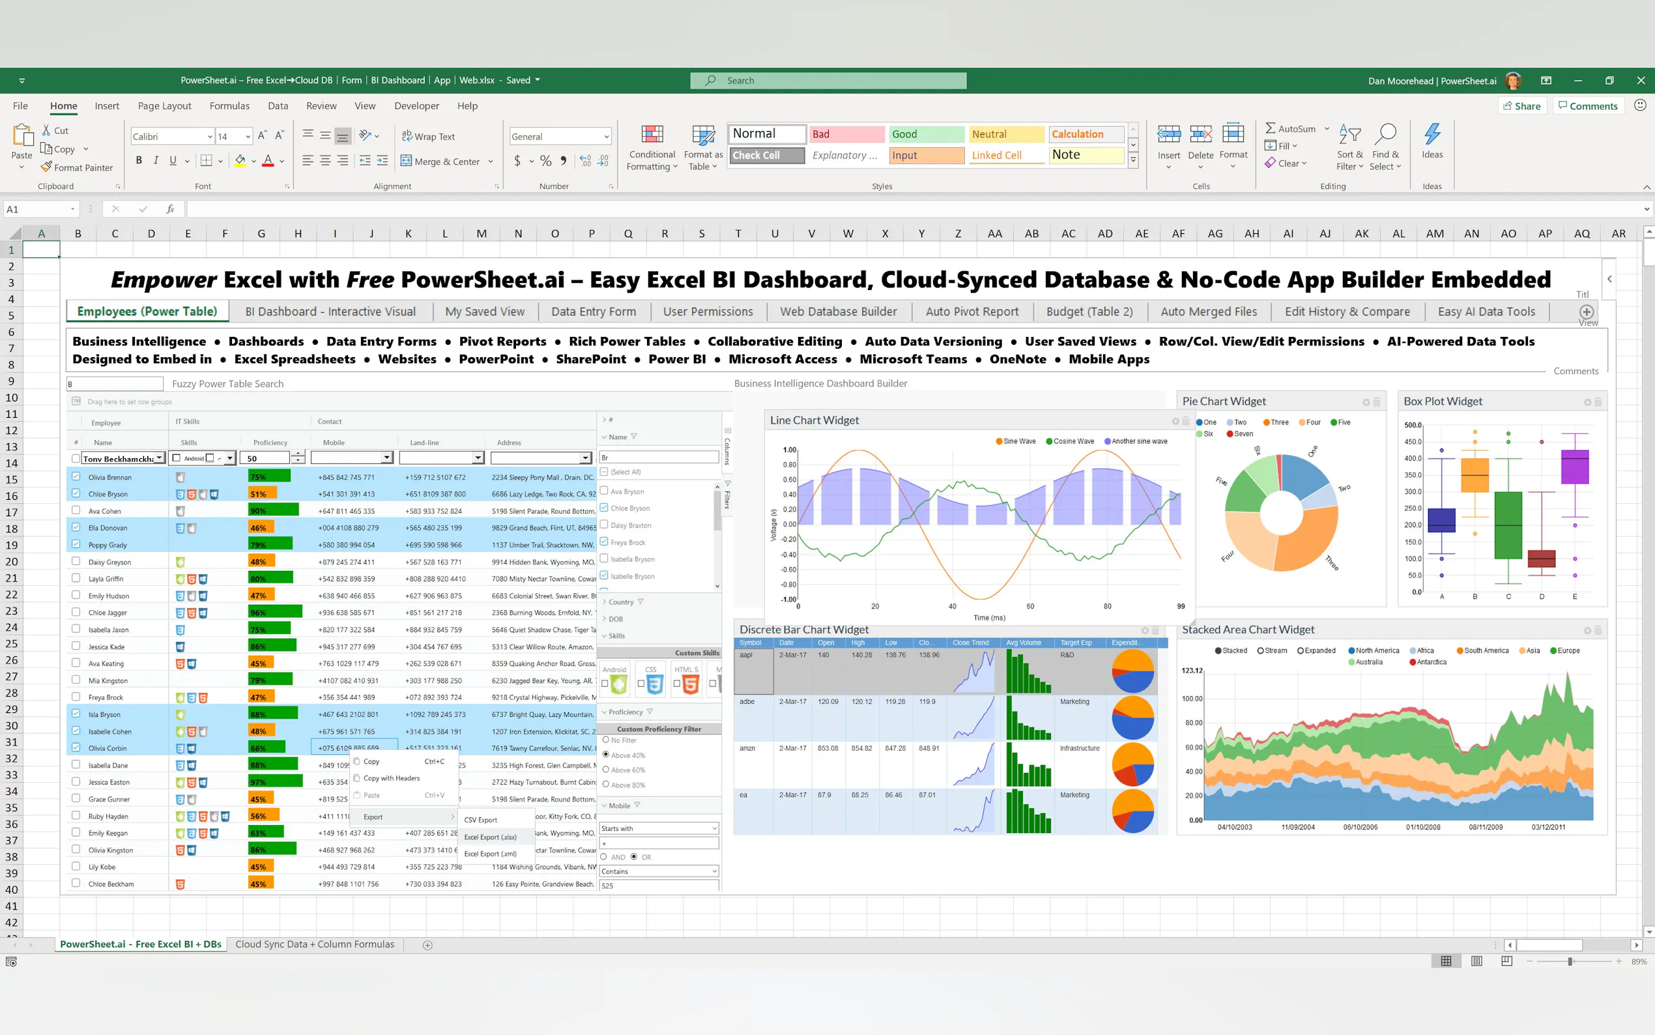
Task: Uncheck Chloe Bryson in the name filter
Action: [x=604, y=507]
